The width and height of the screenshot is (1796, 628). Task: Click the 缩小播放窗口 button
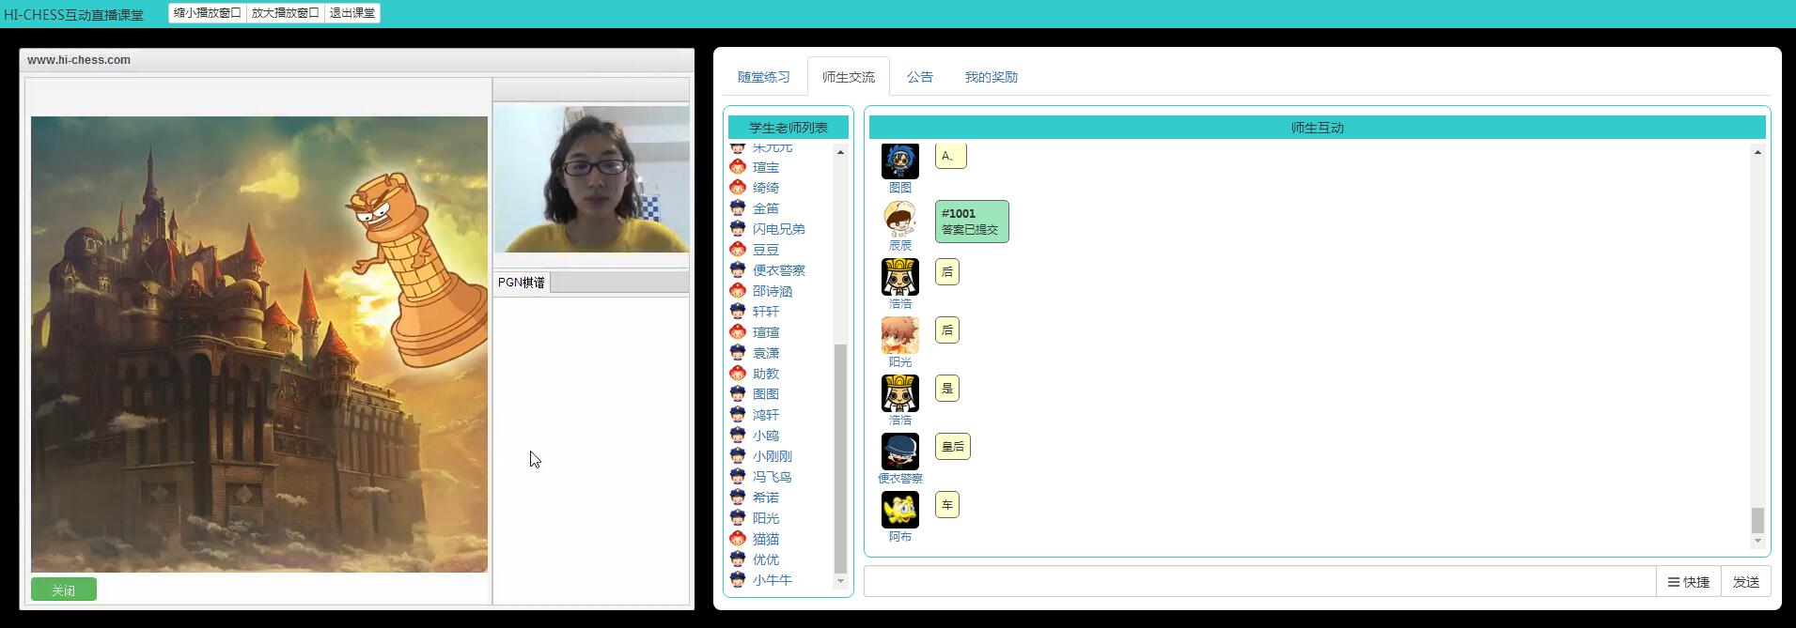[x=208, y=13]
